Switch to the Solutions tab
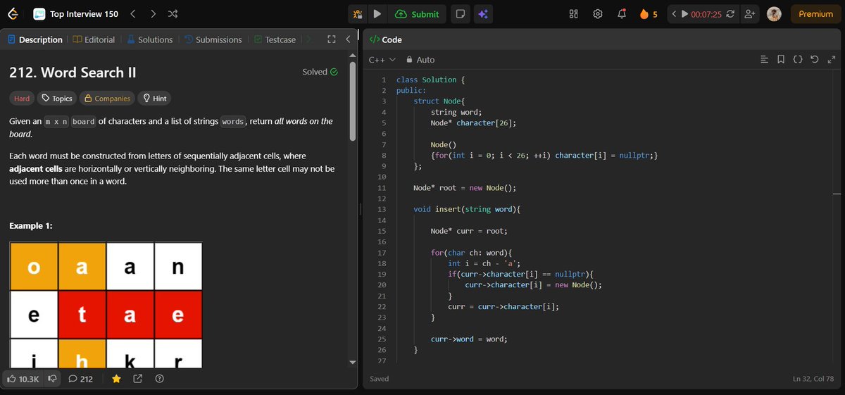 point(150,39)
